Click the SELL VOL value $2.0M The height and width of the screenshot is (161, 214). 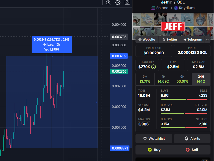(202, 110)
